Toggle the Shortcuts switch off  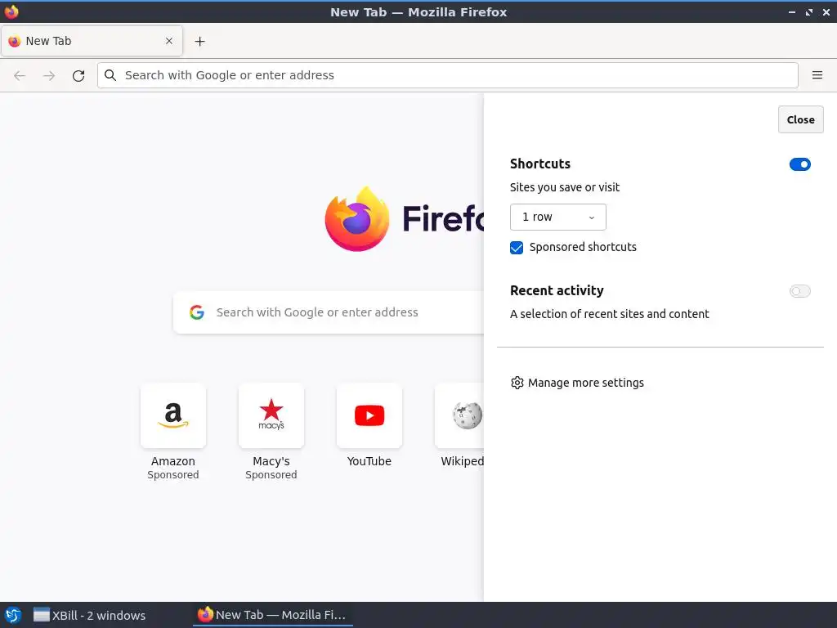tap(799, 164)
